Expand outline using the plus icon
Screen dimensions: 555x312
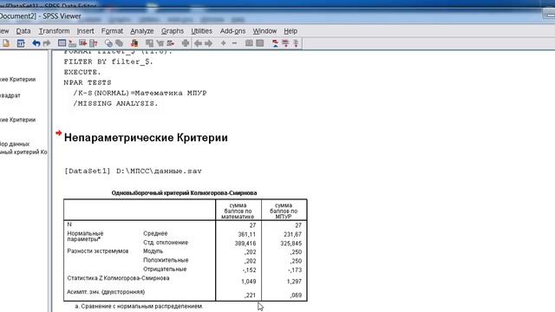click(224, 43)
